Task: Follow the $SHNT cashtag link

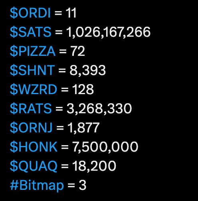Action: click(x=32, y=70)
